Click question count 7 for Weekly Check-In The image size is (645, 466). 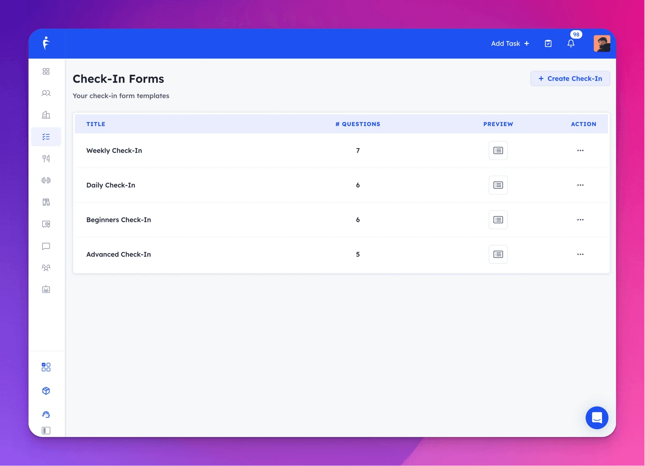click(358, 150)
